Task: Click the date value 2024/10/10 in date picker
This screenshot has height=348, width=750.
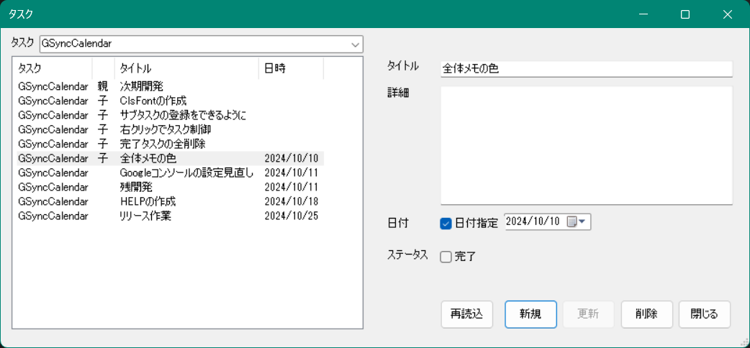Action: [533, 222]
